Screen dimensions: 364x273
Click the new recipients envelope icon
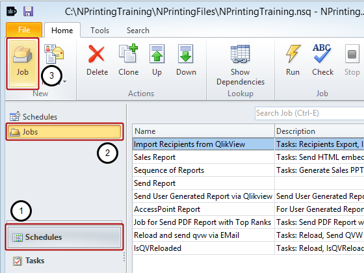pos(54,54)
